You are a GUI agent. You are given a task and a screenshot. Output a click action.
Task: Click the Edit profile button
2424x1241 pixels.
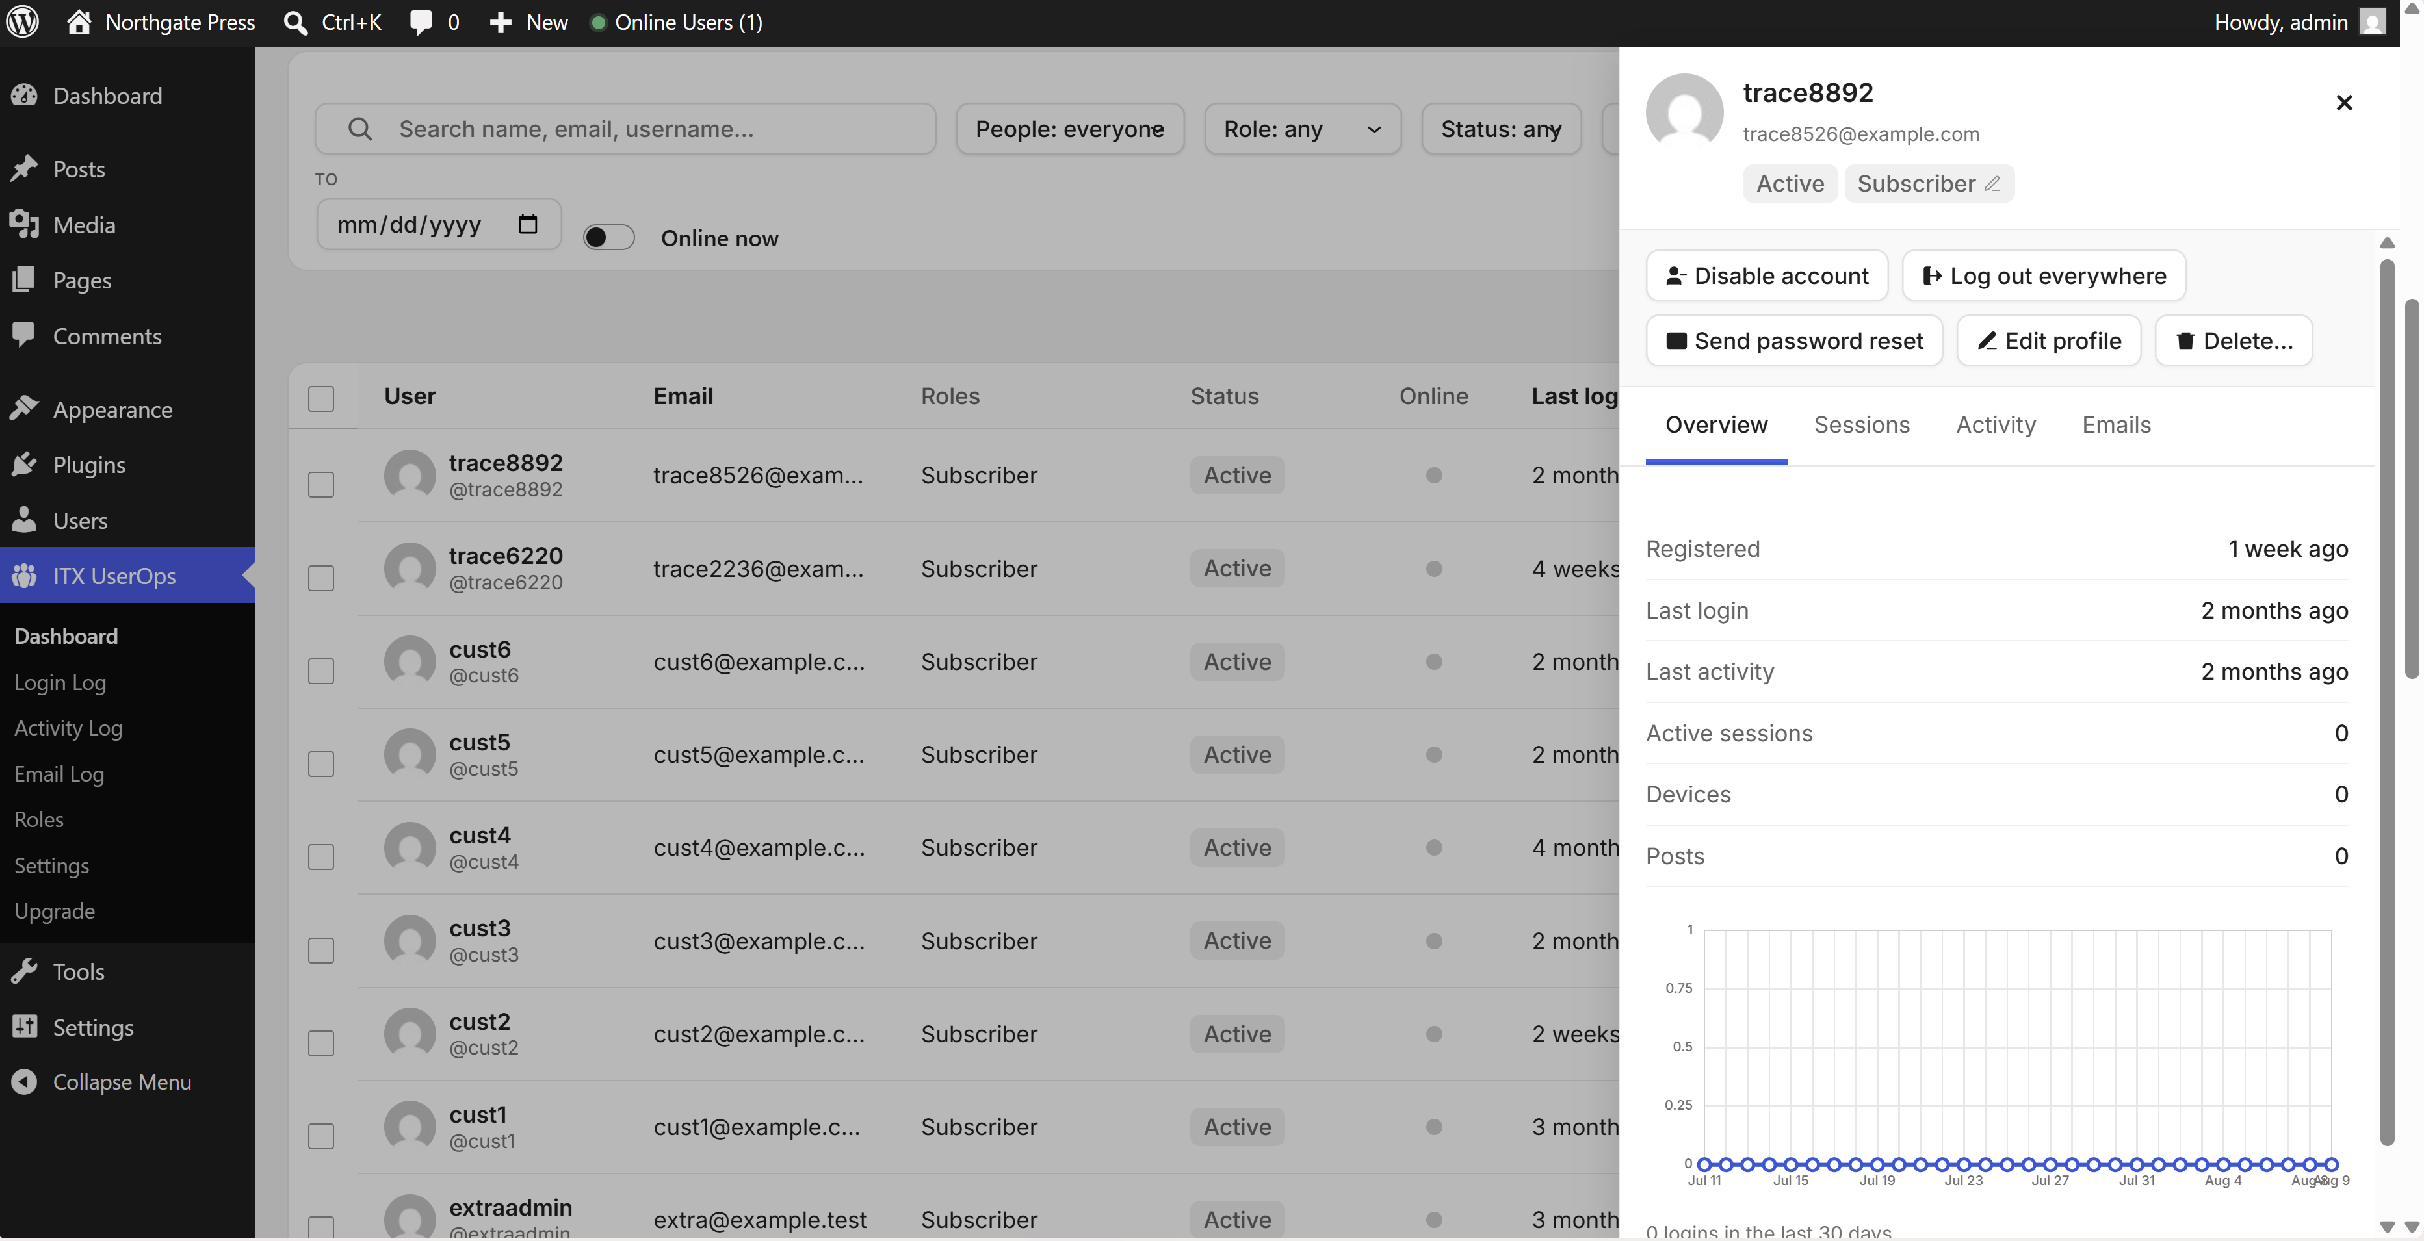(x=2048, y=340)
